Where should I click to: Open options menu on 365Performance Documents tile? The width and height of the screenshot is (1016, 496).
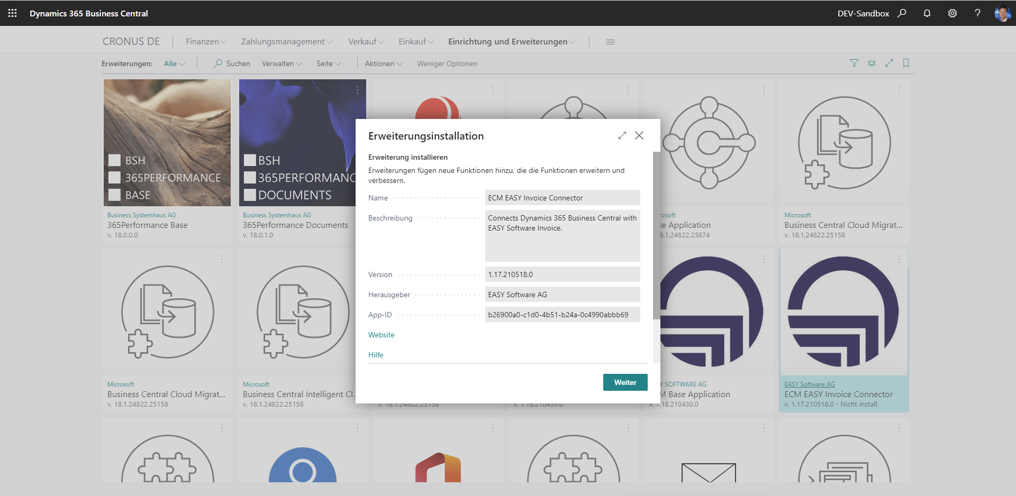[358, 90]
